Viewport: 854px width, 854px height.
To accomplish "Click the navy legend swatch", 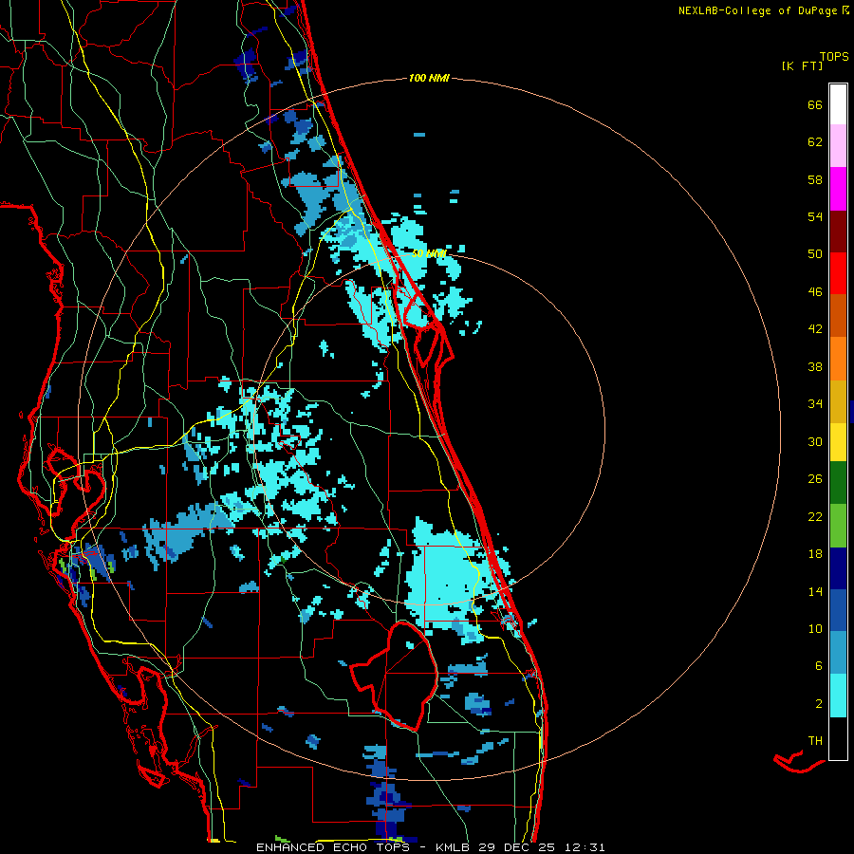I will click(838, 568).
